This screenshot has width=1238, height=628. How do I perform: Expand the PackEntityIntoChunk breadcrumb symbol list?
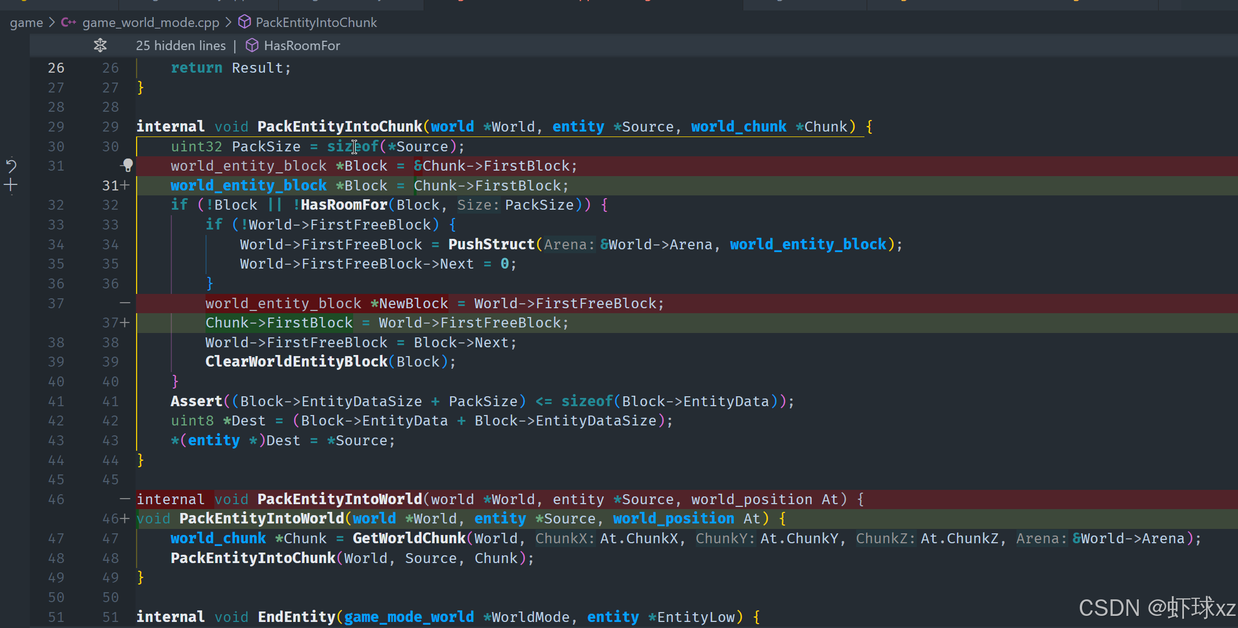316,23
